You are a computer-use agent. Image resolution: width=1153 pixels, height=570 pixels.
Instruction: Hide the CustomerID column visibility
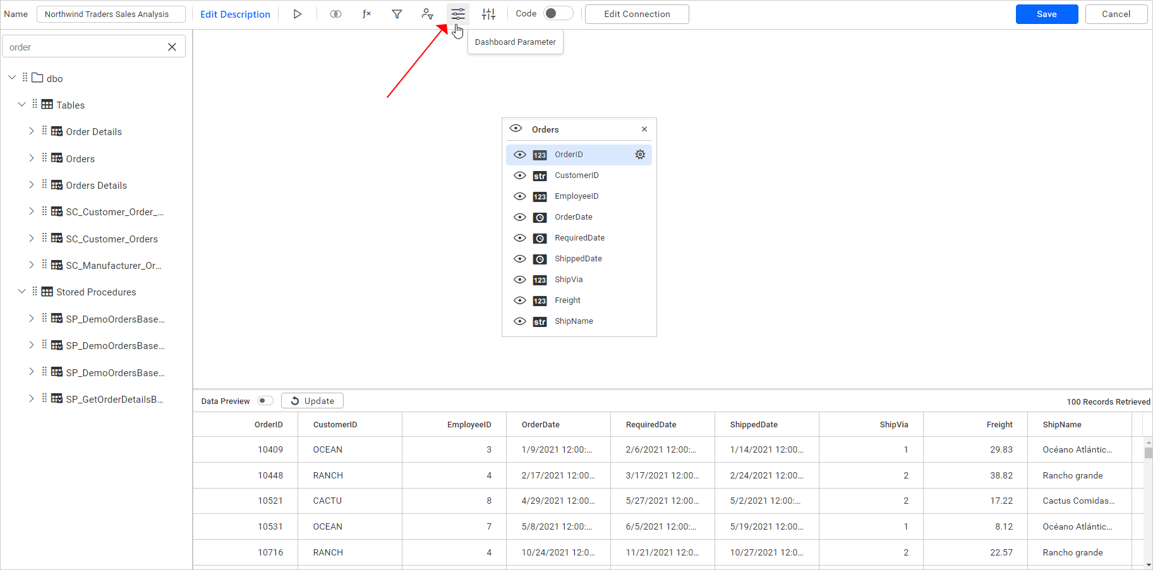pos(519,175)
